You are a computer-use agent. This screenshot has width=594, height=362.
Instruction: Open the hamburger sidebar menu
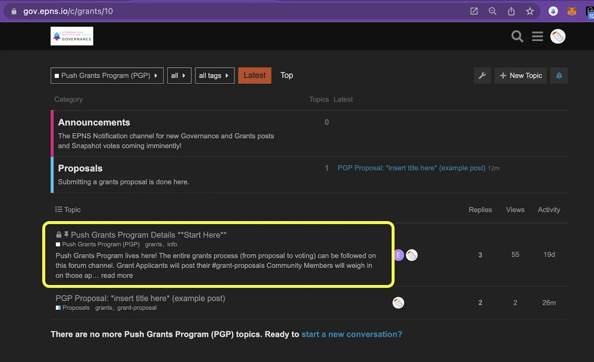coord(538,36)
